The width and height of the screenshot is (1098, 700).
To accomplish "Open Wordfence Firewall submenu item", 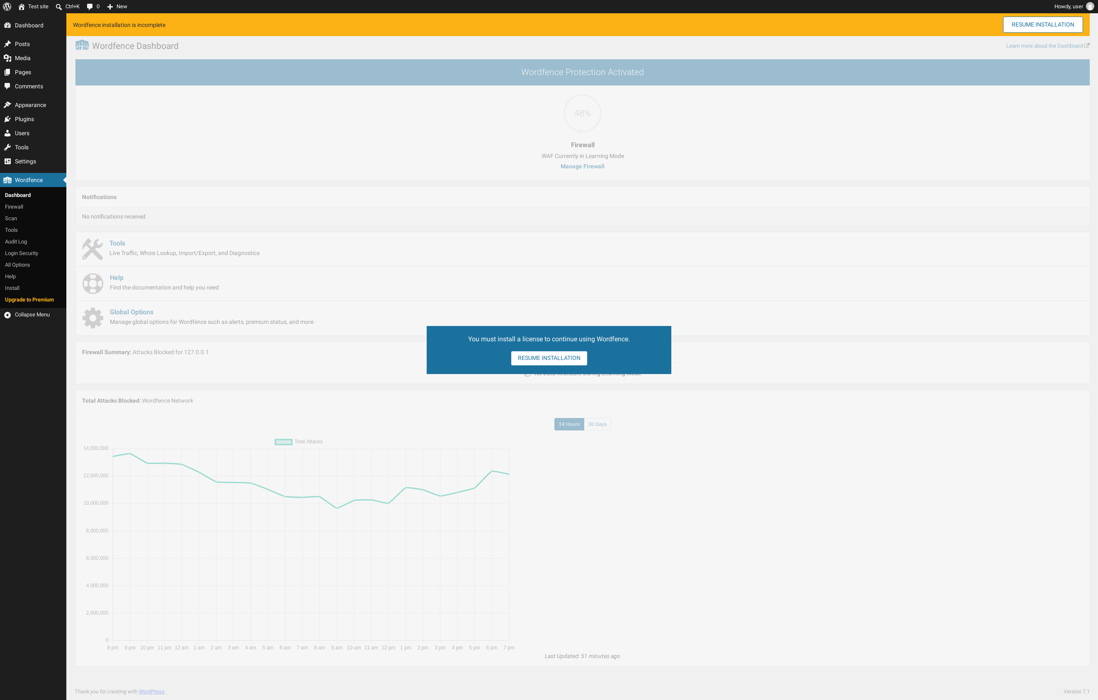I will pos(14,207).
